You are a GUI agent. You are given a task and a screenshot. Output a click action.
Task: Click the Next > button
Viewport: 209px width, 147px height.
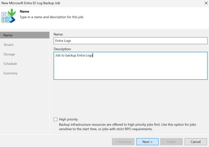click(x=147, y=142)
